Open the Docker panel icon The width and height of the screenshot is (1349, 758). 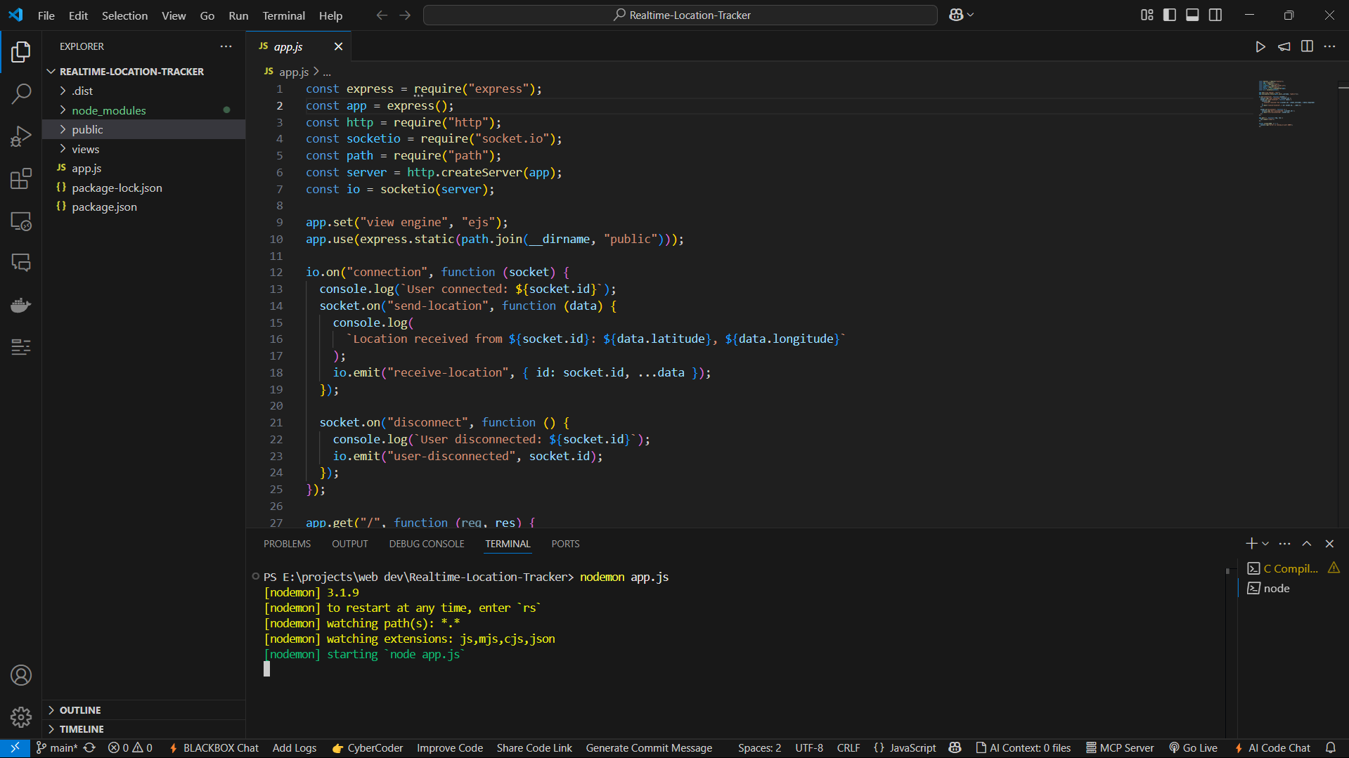coord(21,305)
